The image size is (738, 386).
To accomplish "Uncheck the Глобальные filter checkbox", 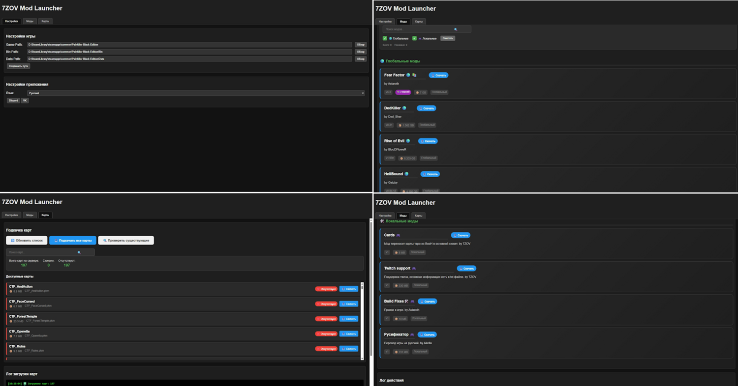I will (385, 38).
